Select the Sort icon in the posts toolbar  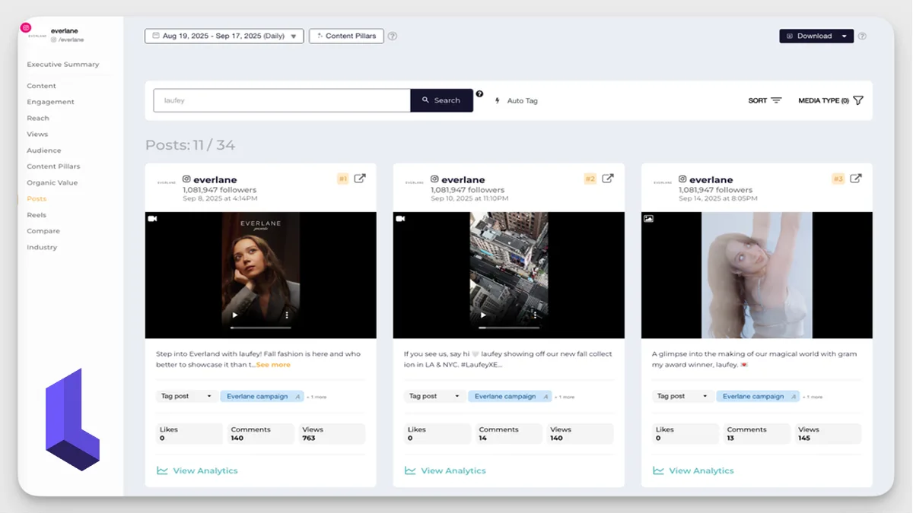click(x=776, y=100)
